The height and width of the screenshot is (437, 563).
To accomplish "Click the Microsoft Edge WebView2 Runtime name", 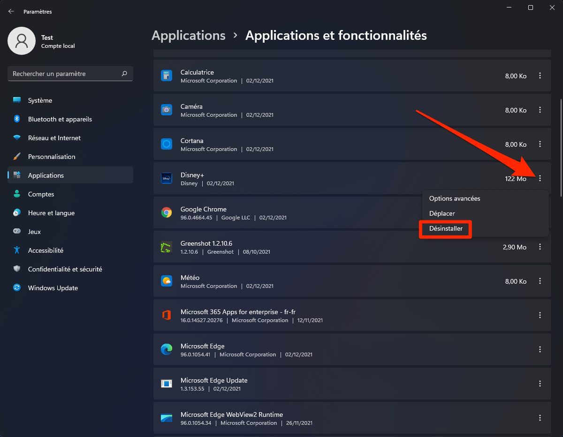I will point(232,414).
